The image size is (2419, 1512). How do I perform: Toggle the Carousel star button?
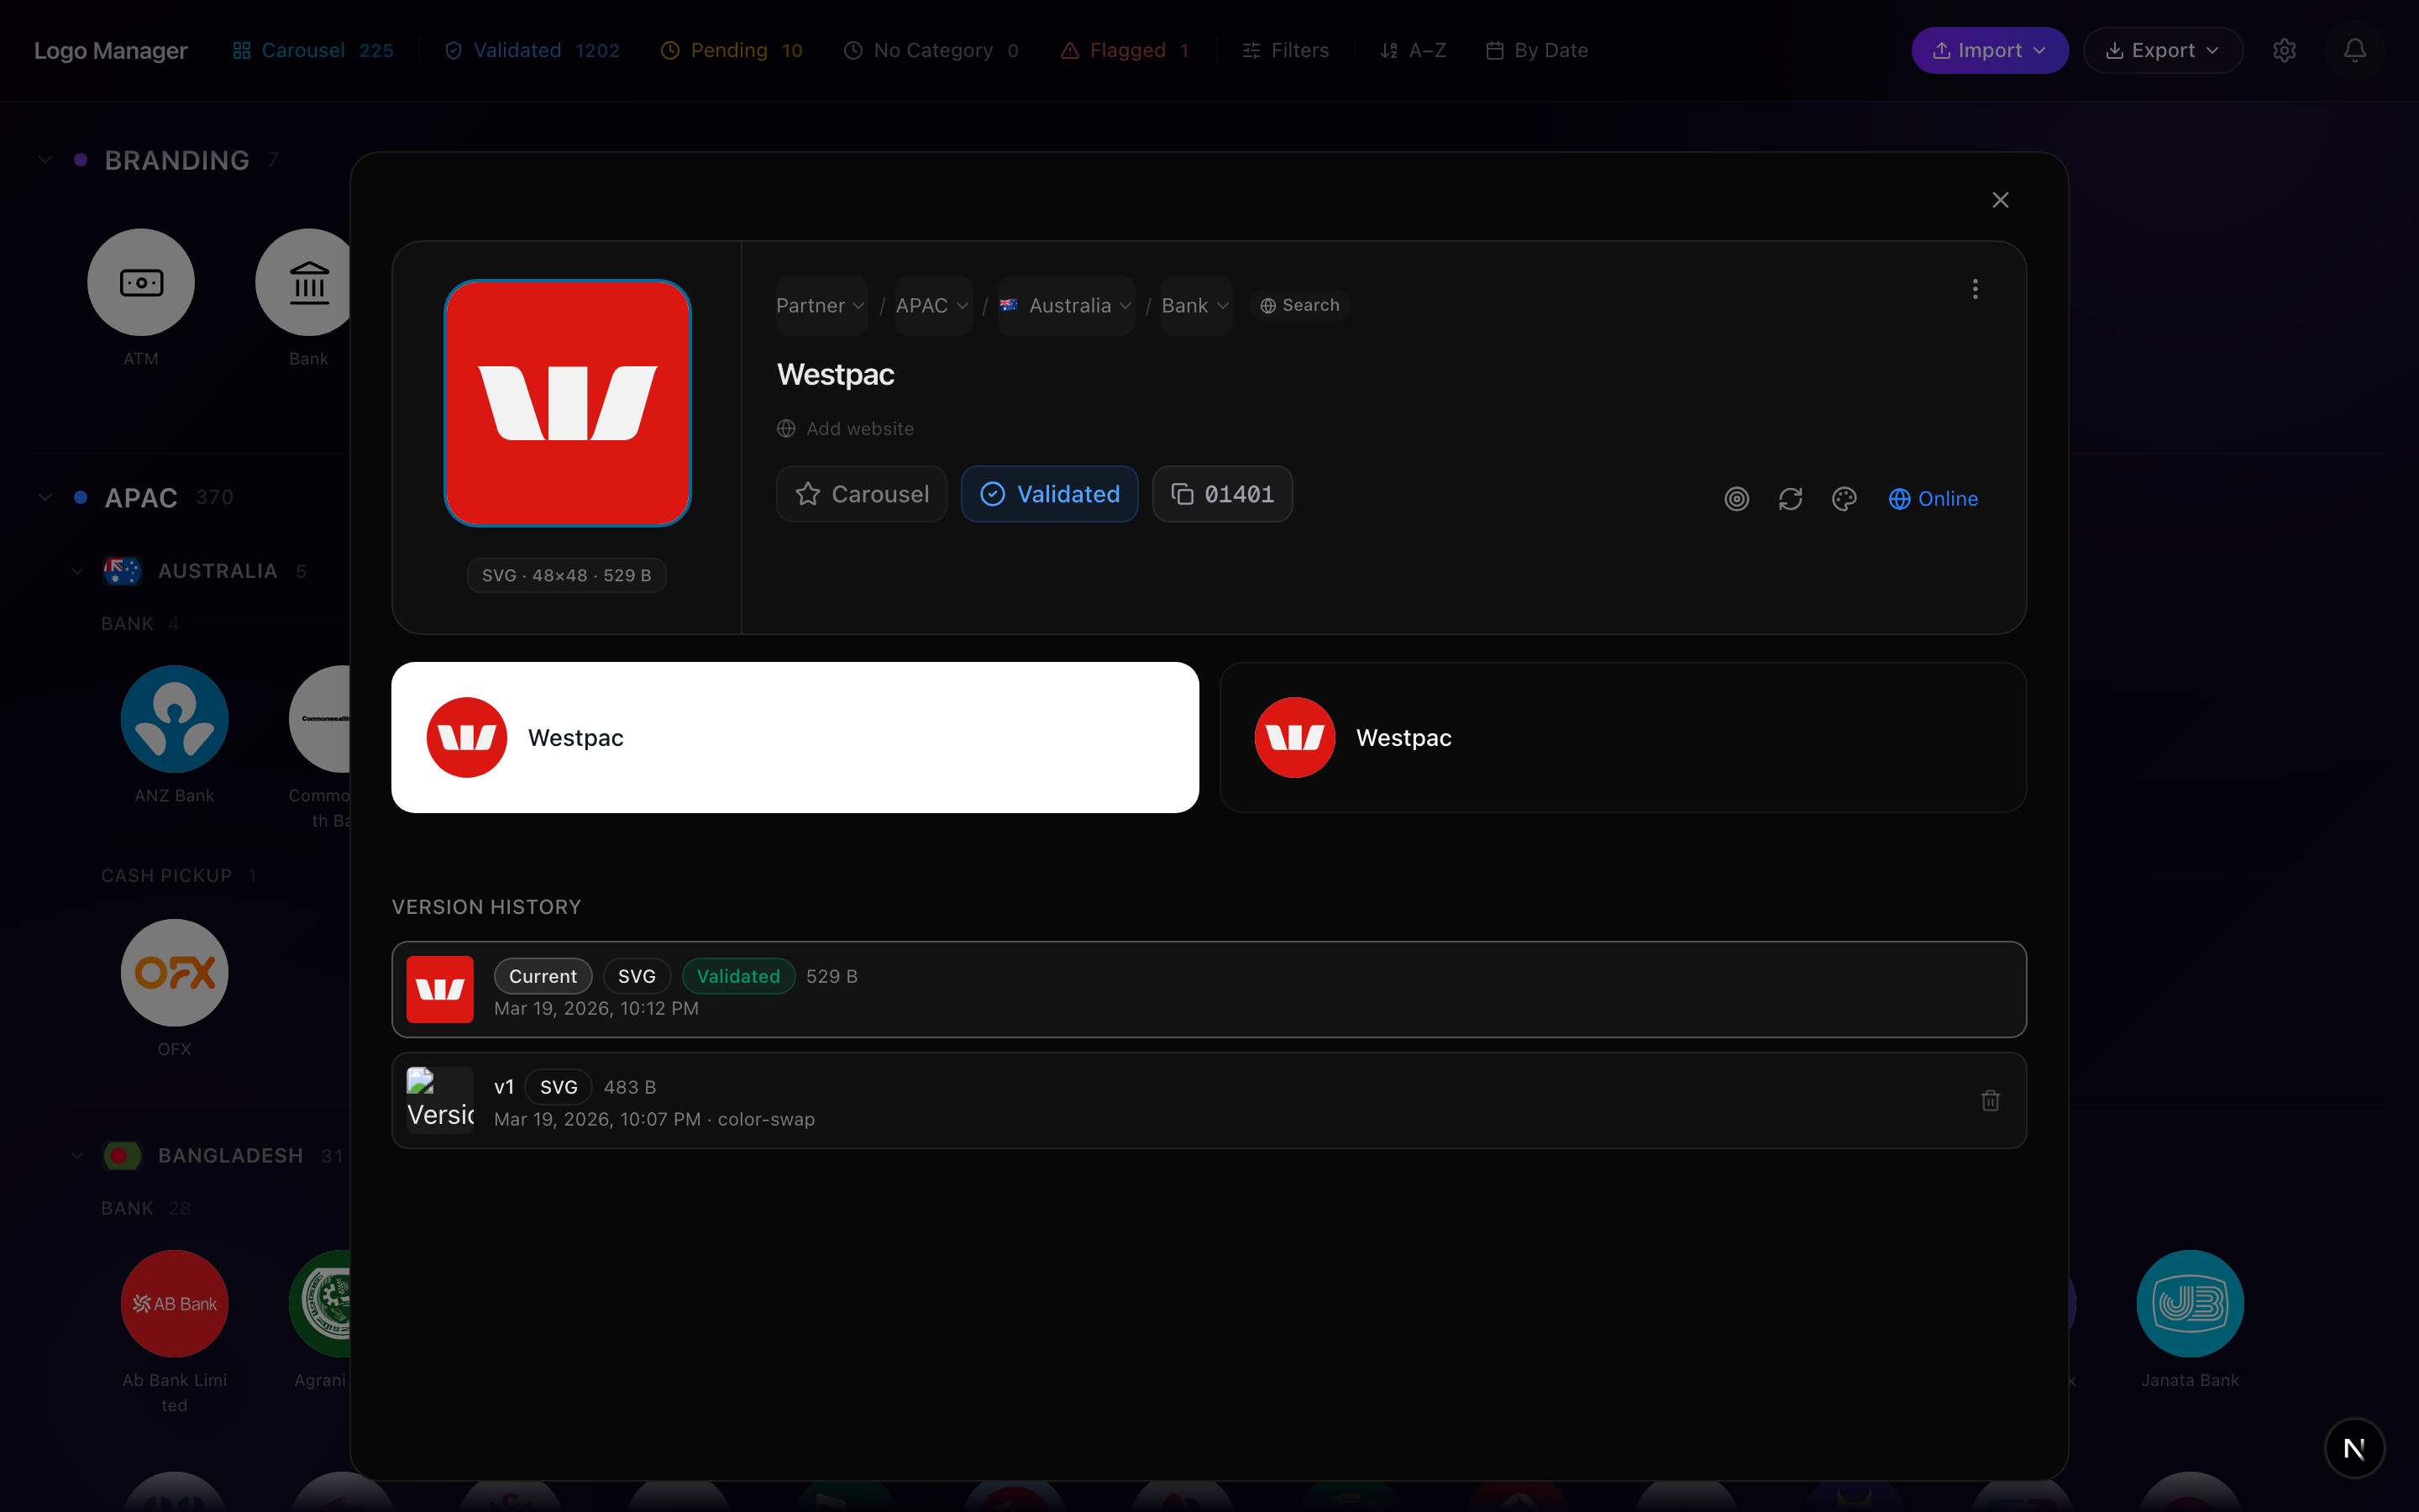click(x=861, y=494)
